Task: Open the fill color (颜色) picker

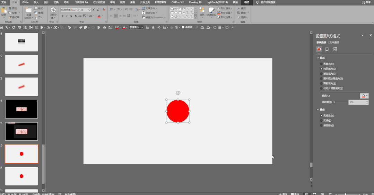Action: coord(364,96)
